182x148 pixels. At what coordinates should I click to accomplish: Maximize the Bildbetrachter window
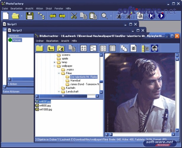[x=172, y=36]
